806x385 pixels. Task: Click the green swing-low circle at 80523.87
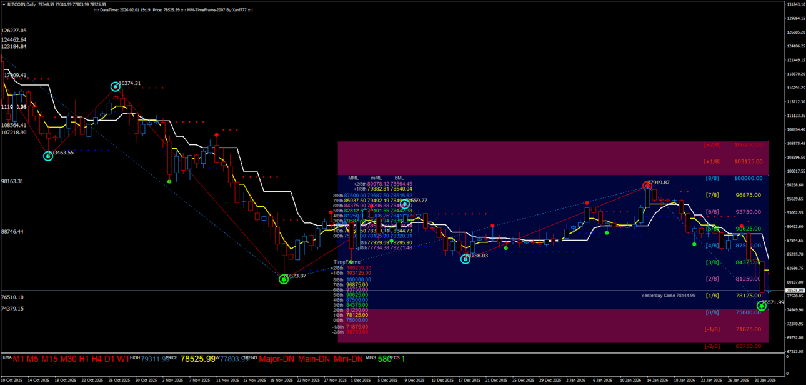tap(284, 279)
